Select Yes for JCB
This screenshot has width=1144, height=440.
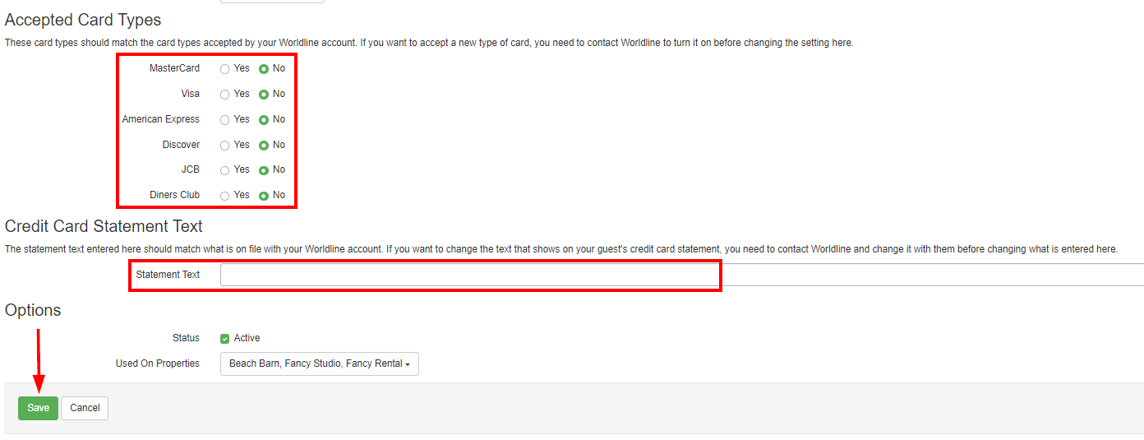tap(224, 170)
